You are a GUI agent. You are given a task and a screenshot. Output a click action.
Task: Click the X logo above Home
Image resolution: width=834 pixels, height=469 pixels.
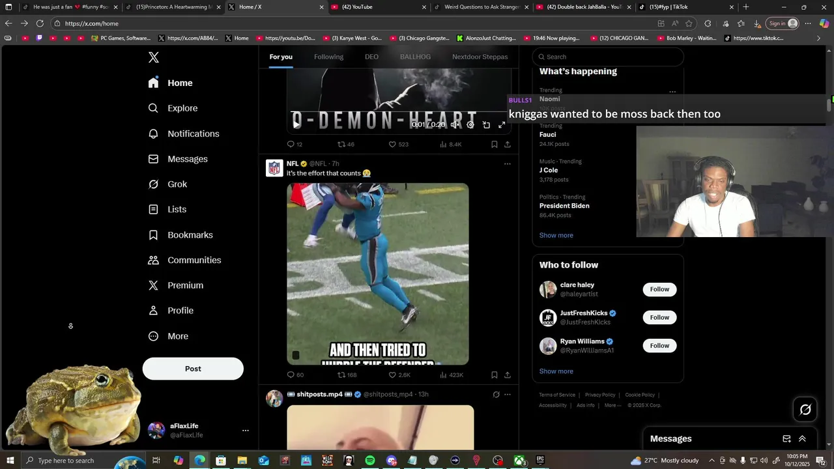[154, 57]
